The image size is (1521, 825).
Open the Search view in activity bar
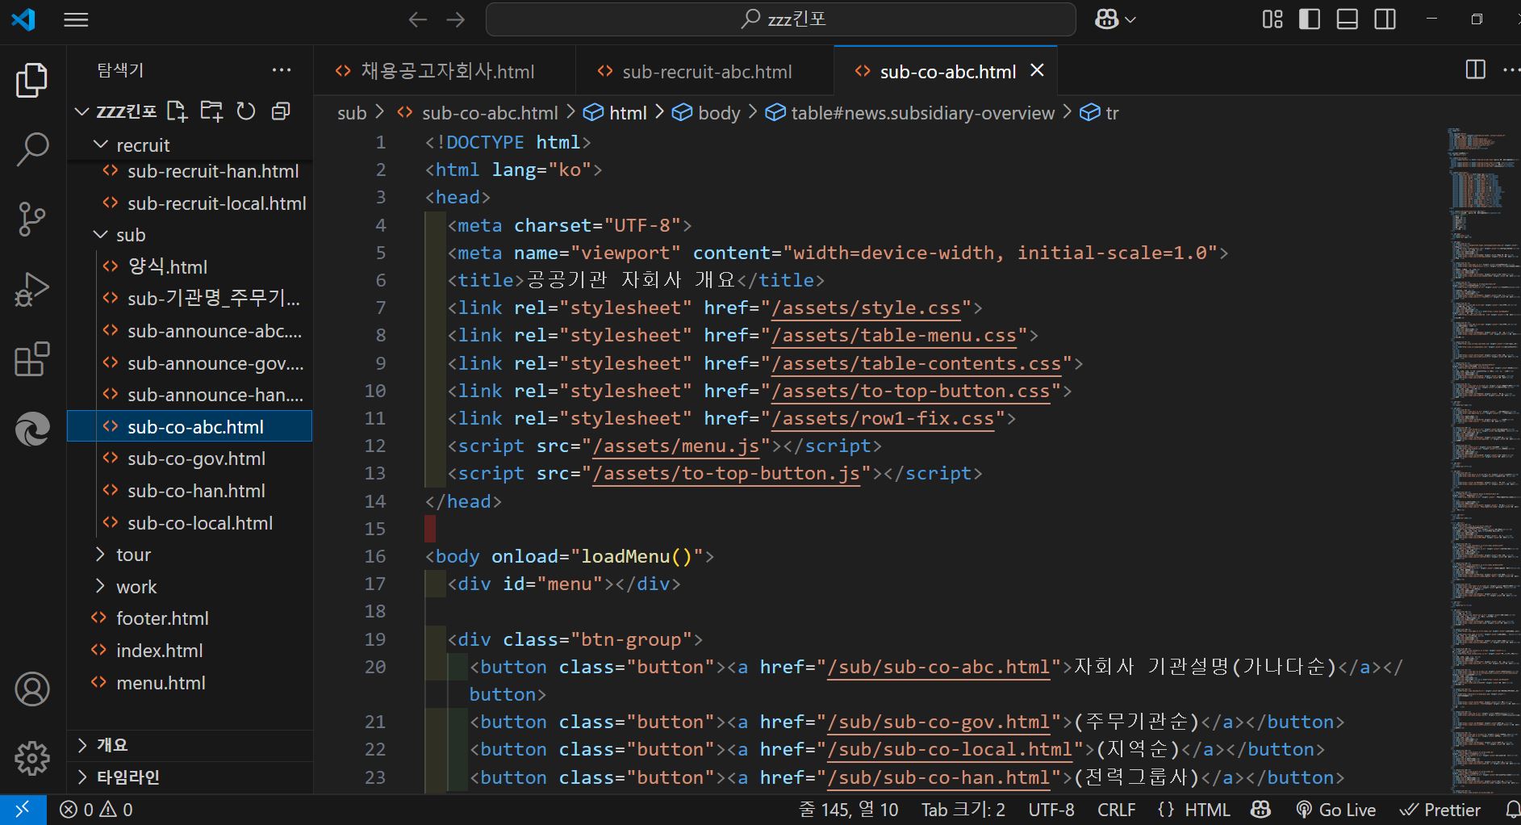(32, 149)
